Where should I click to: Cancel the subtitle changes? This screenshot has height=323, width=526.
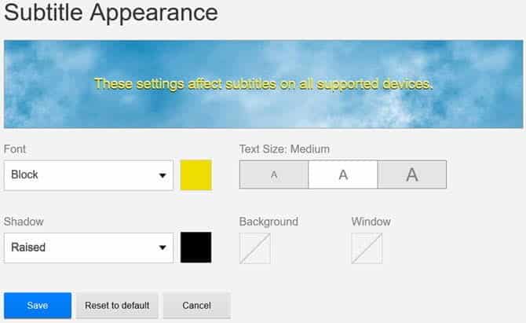[197, 306]
